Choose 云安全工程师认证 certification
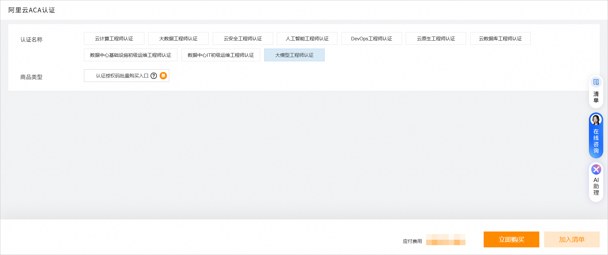The height and width of the screenshot is (255, 608). pyautogui.click(x=243, y=38)
